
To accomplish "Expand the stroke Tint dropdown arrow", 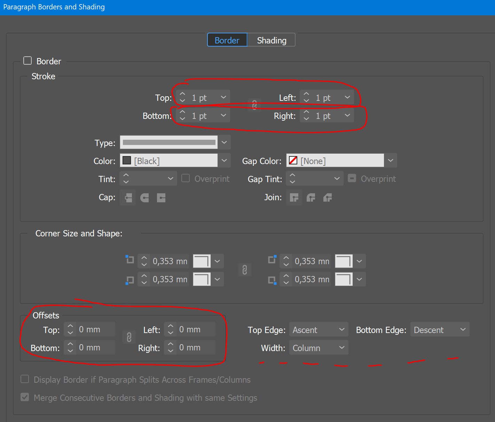I will click(x=171, y=178).
